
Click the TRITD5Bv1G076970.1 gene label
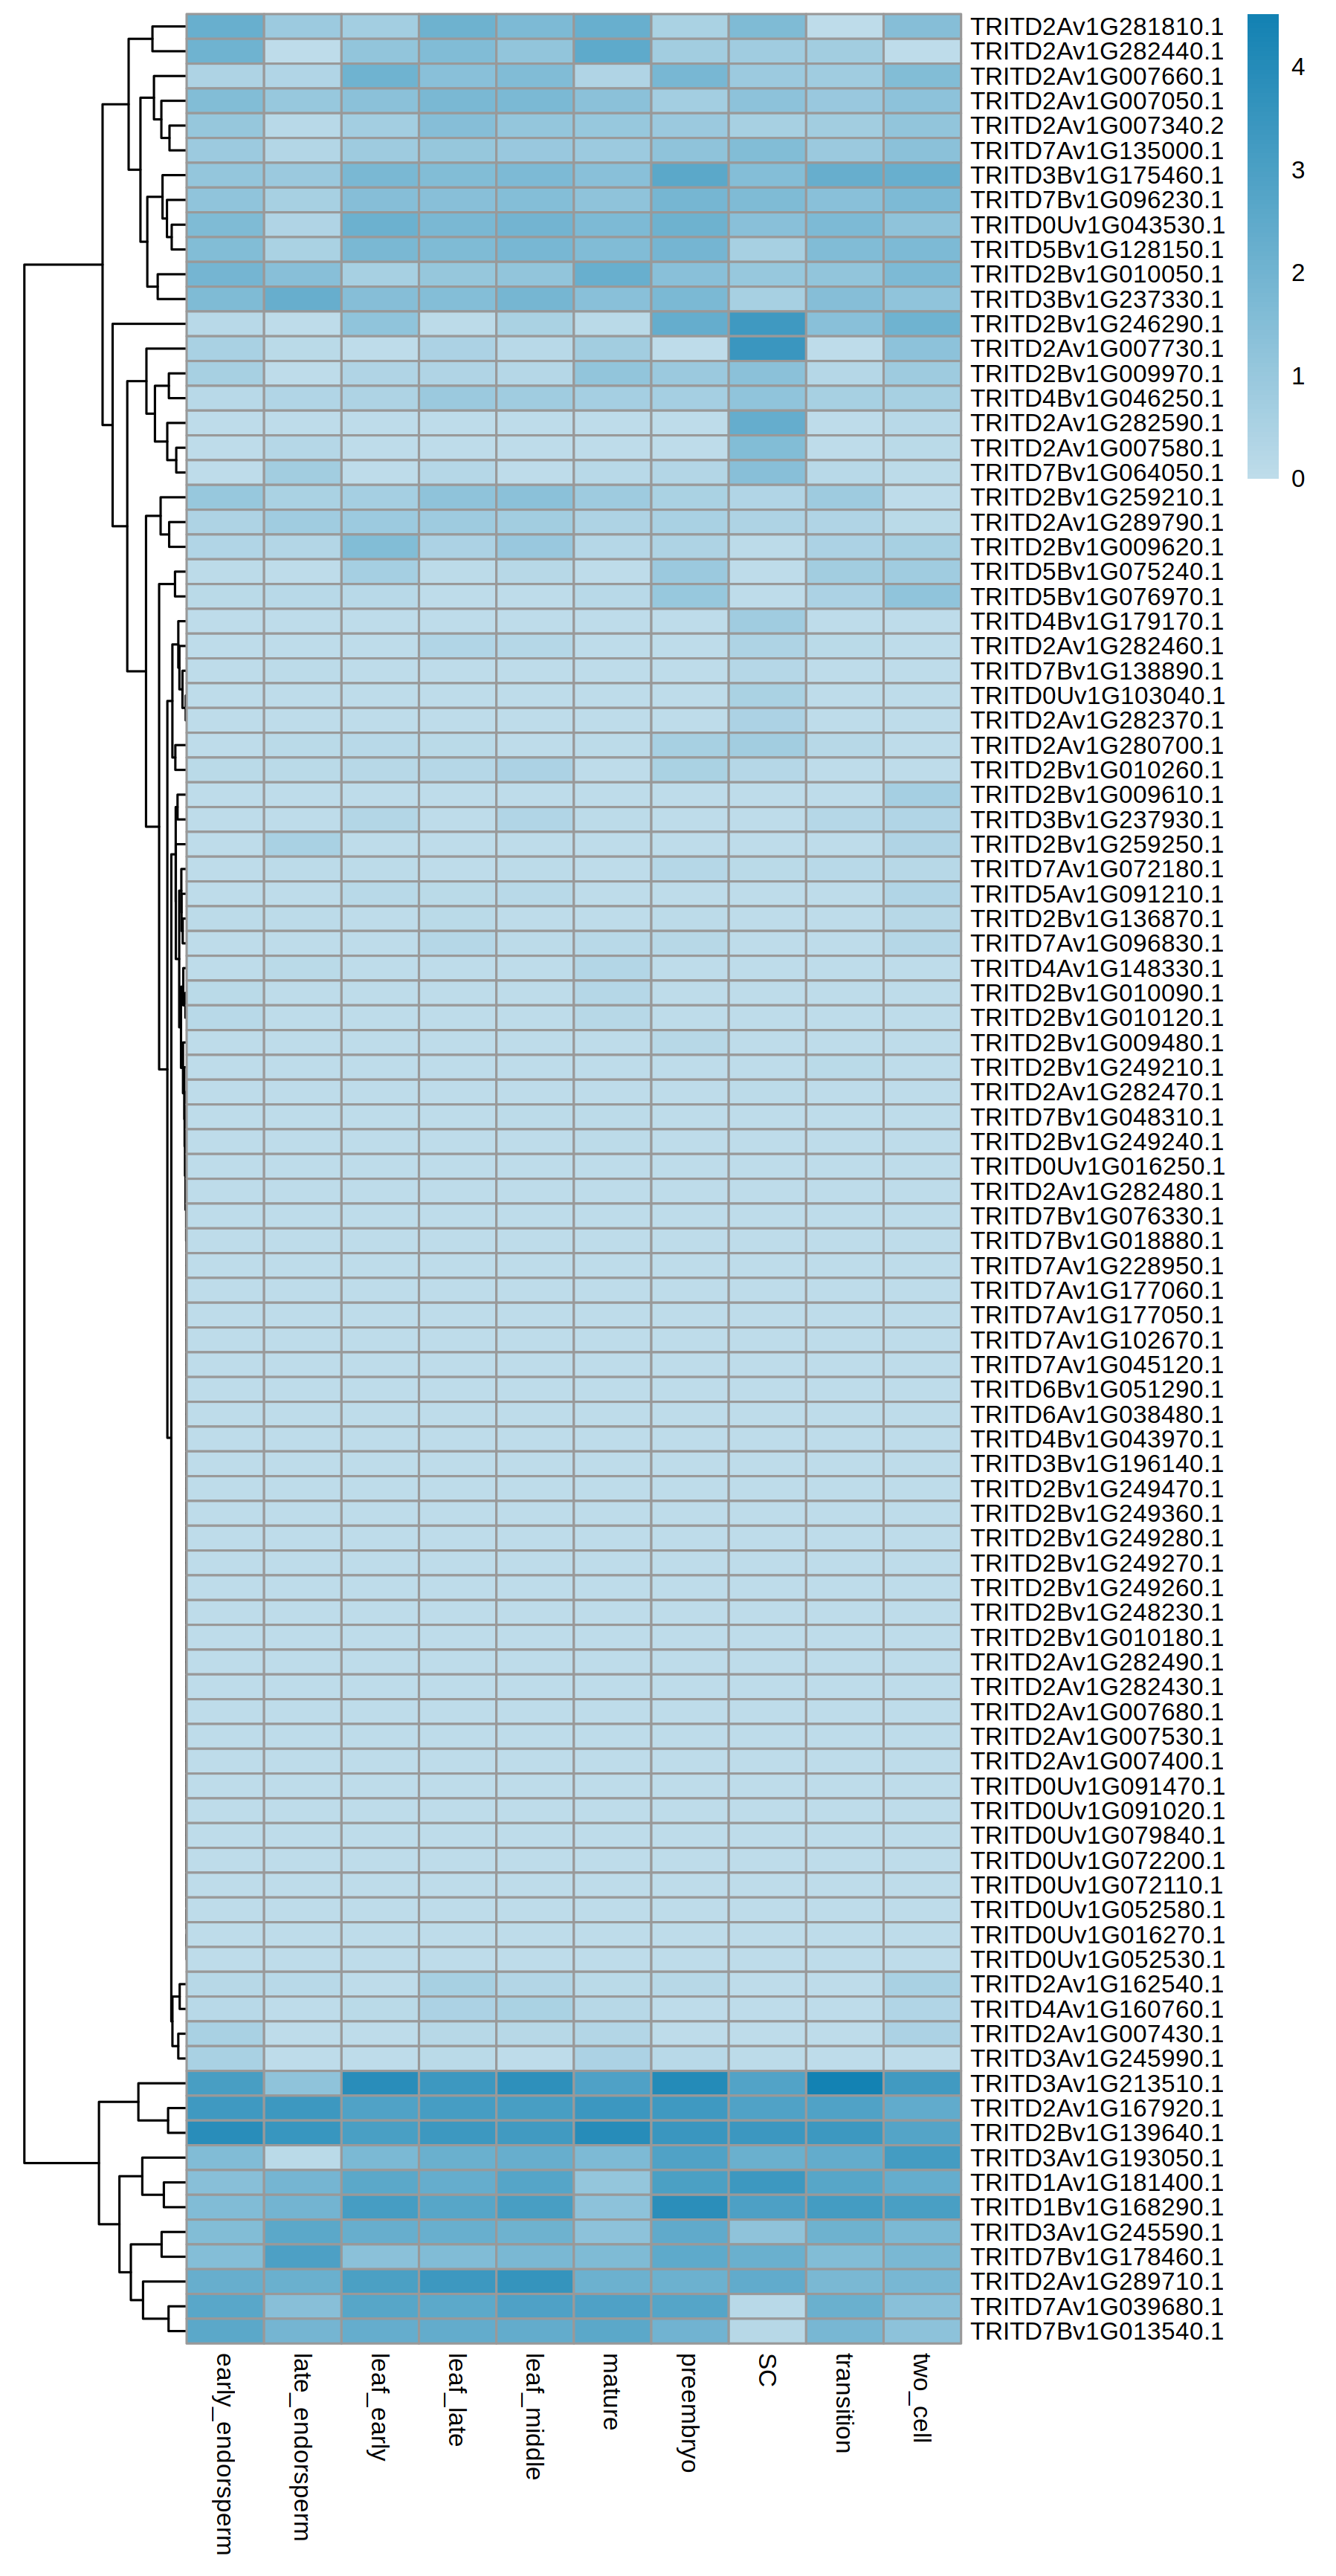click(1096, 597)
